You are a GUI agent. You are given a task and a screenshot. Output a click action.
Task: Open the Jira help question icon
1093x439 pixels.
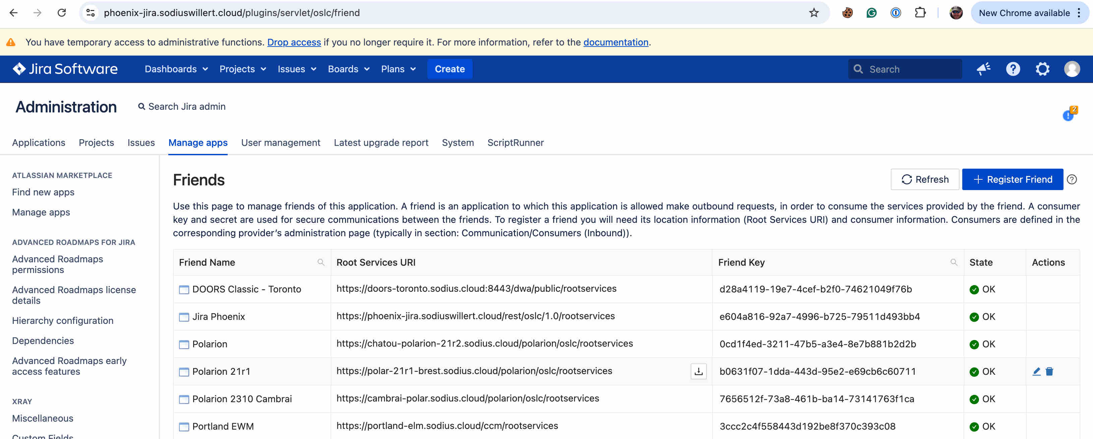(1013, 69)
